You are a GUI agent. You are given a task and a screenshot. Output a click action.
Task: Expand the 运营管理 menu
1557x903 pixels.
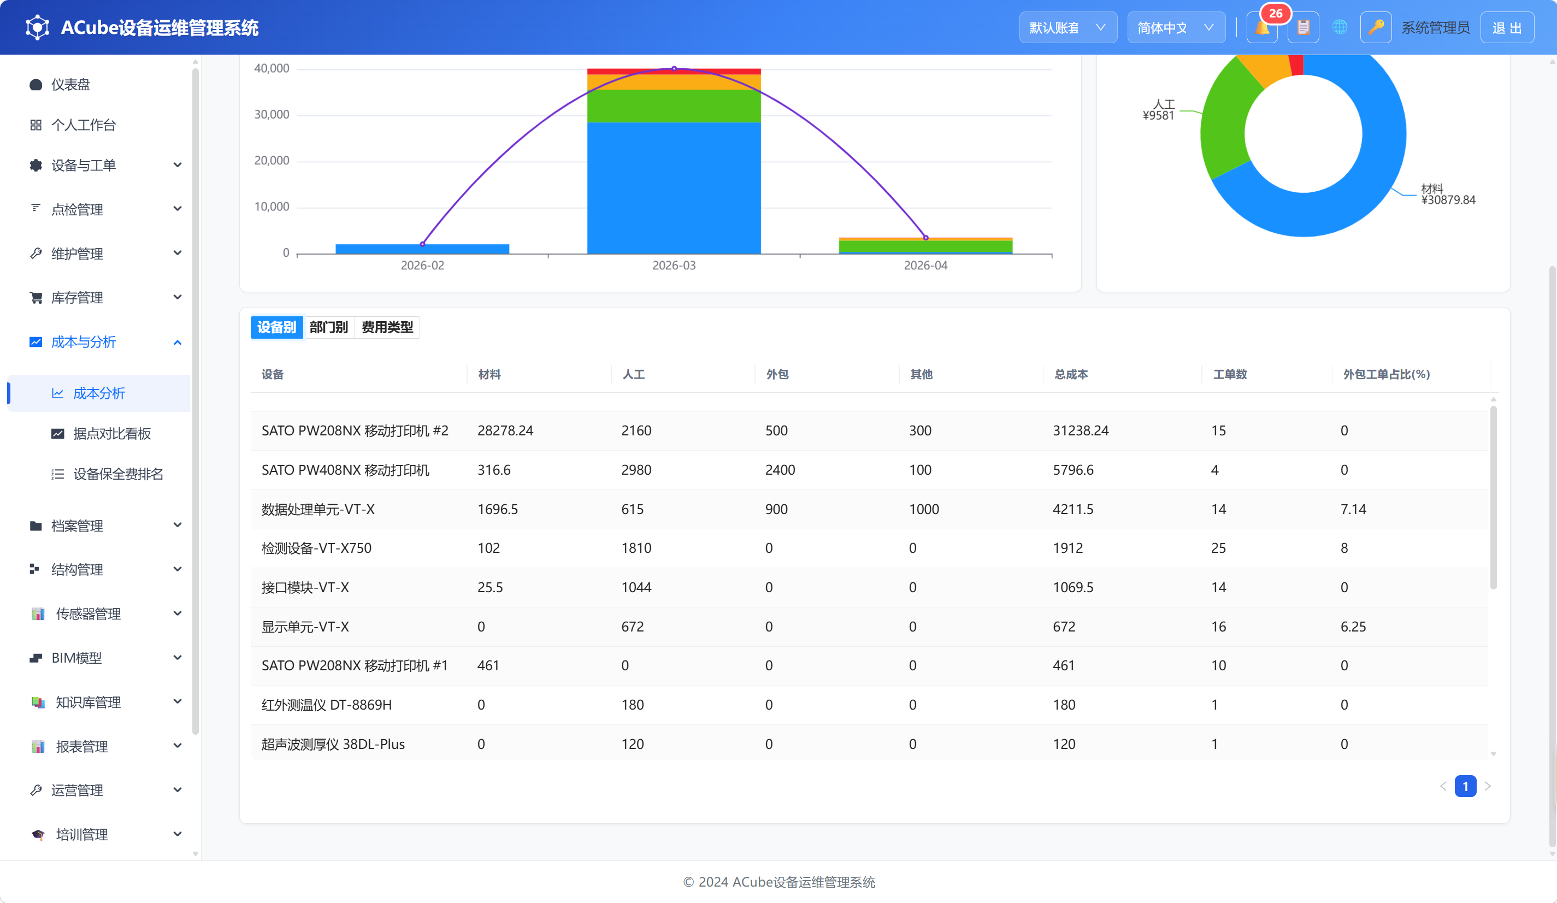[x=178, y=790]
